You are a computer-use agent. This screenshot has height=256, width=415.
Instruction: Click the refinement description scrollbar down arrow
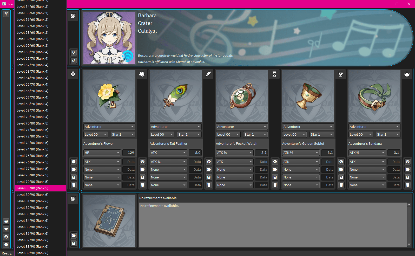point(409,245)
